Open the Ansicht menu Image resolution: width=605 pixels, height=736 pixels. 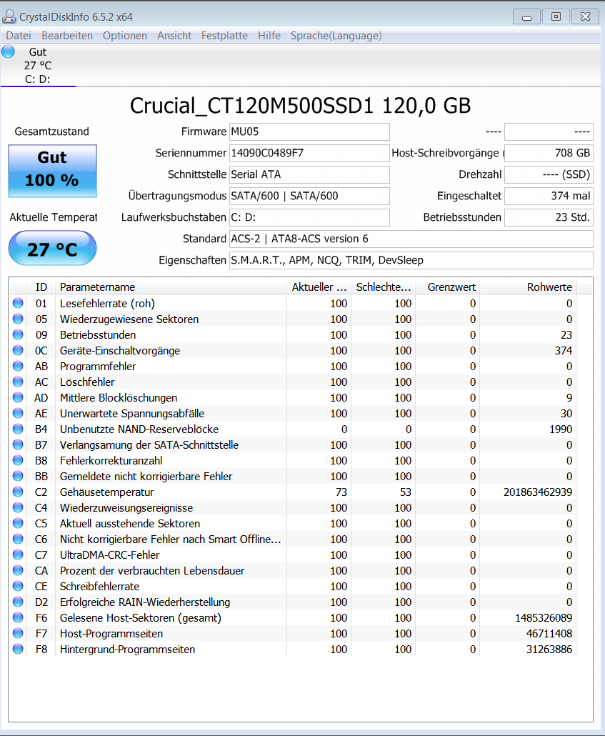tap(174, 36)
